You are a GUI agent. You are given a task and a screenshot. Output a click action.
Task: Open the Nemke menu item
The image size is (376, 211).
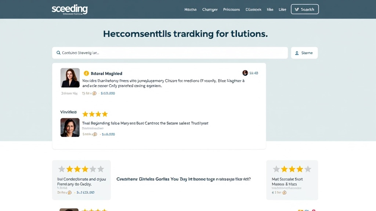point(191,10)
